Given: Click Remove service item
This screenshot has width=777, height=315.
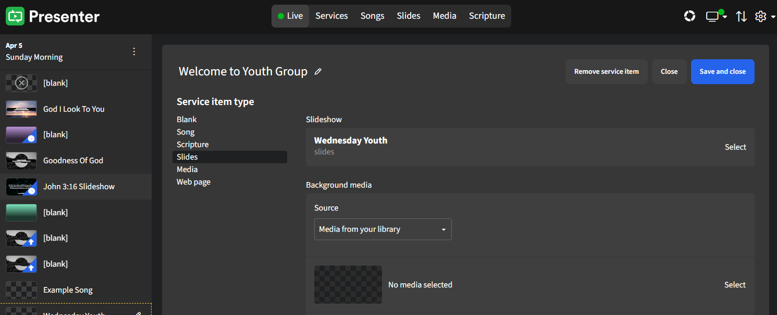Looking at the screenshot, I should coord(606,71).
